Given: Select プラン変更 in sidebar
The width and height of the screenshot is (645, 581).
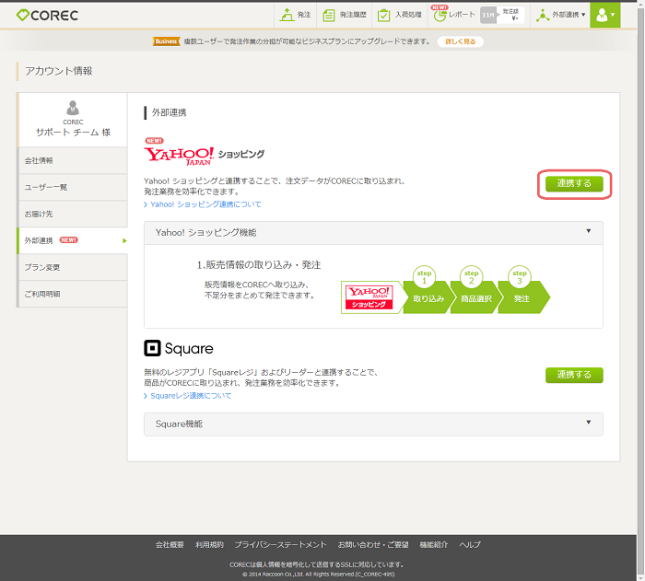Looking at the screenshot, I should pyautogui.click(x=73, y=267).
